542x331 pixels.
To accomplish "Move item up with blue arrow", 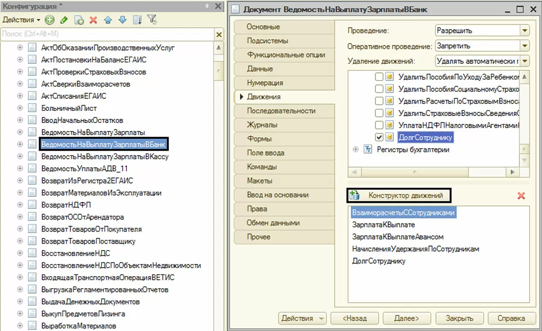I will [x=108, y=20].
